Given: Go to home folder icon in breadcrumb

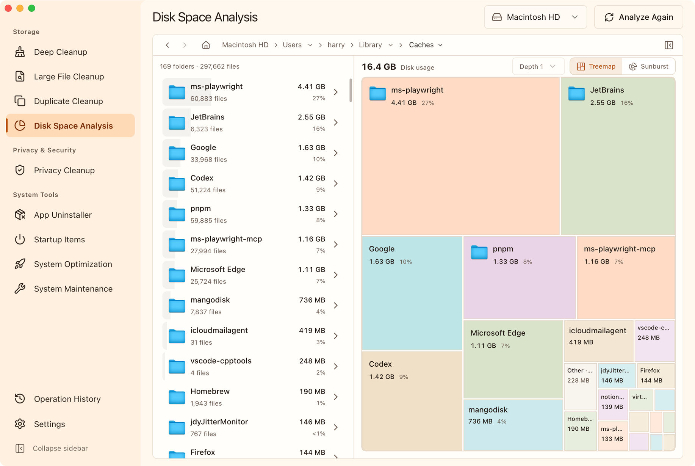Looking at the screenshot, I should 206,45.
